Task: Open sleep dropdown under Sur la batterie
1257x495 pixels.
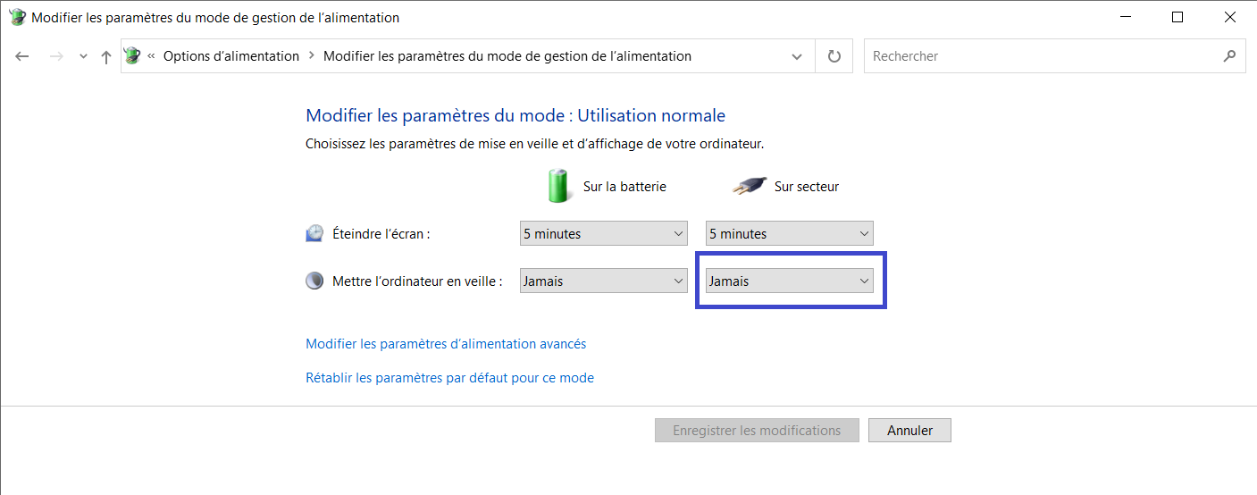Action: (x=604, y=281)
